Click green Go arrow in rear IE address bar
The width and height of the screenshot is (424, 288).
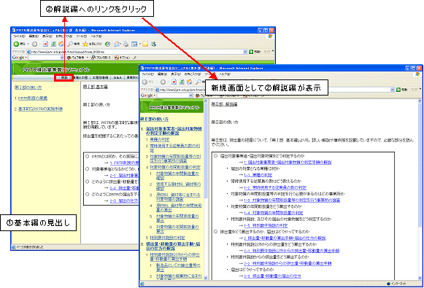251,51
